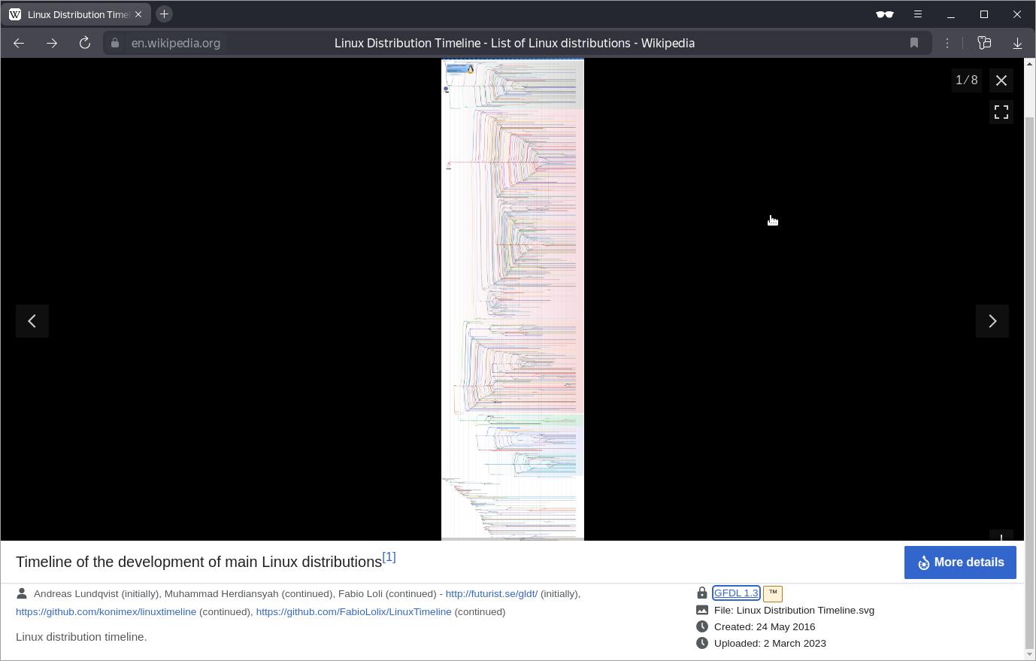This screenshot has height=661, width=1036.
Task: Click the page scrollbar's down arrow
Action: click(x=1030, y=655)
